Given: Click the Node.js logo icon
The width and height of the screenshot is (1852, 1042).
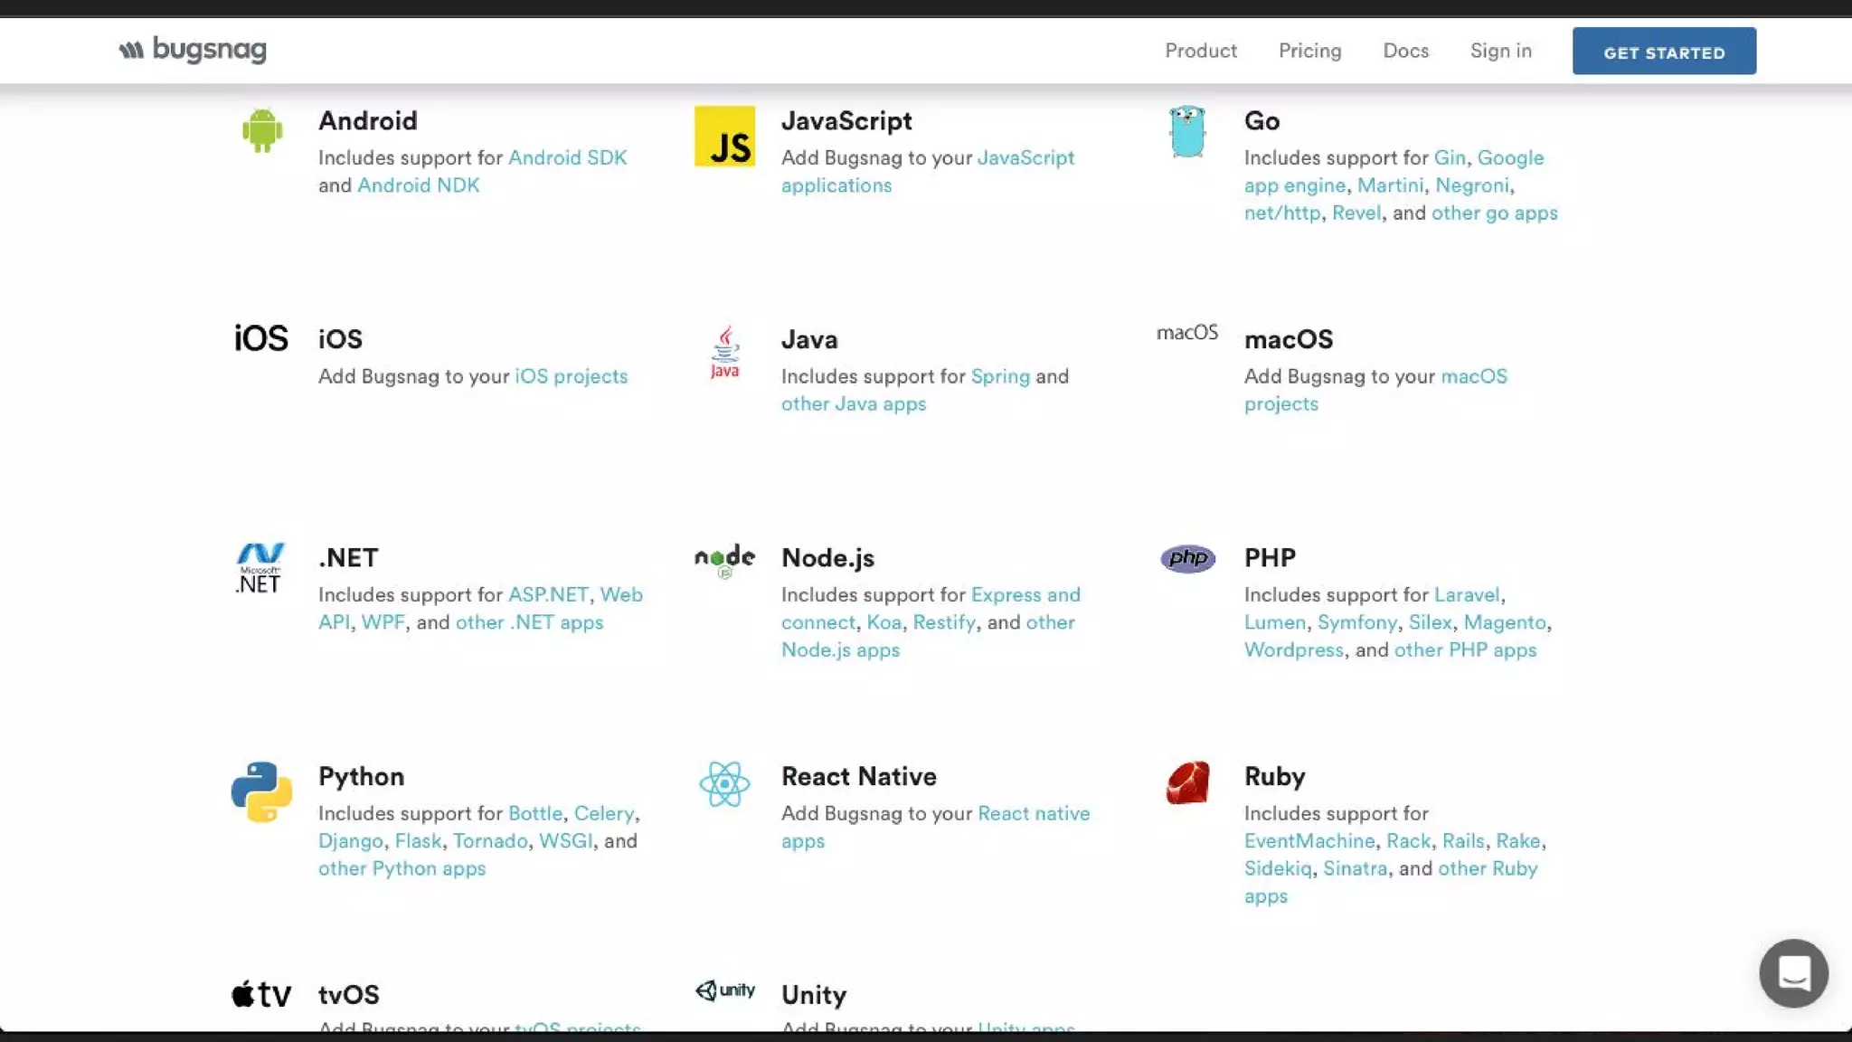Looking at the screenshot, I should point(724,560).
